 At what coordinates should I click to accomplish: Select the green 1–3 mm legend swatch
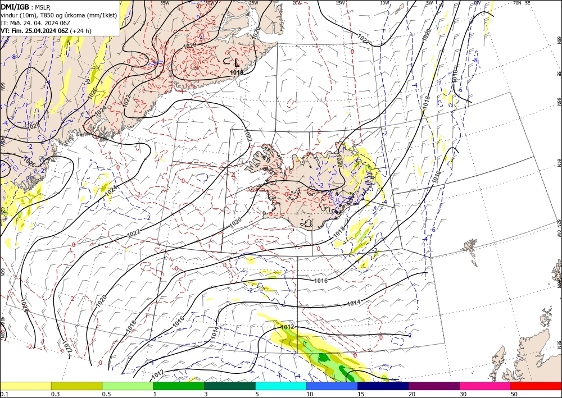[x=179, y=386]
